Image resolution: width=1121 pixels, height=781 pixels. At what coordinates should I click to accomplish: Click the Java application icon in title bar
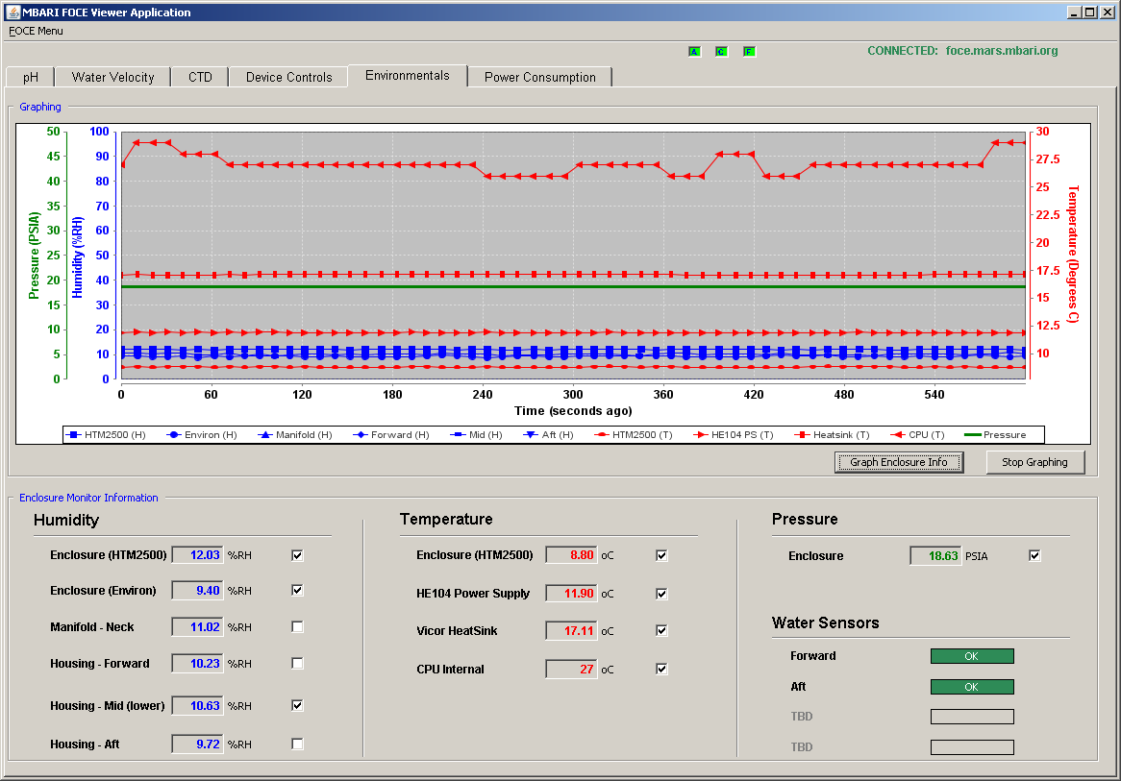(x=12, y=12)
